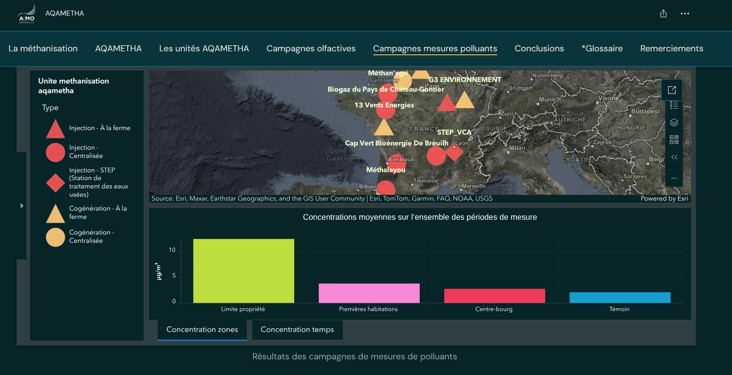Open the *Glossaire page
Screen dimensions: 732x375
(x=602, y=49)
